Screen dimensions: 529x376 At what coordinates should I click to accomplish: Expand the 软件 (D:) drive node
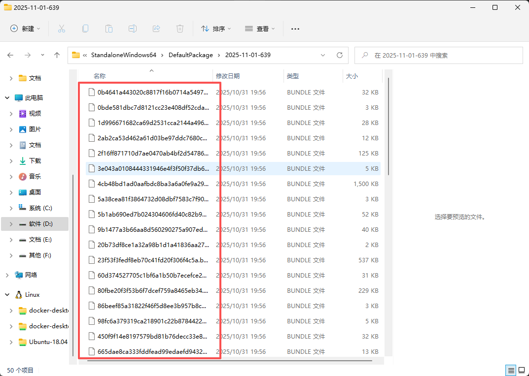[11, 224]
